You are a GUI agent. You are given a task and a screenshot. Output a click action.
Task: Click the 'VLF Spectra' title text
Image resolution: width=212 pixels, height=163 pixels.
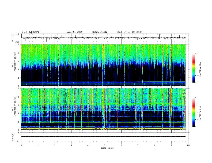click(x=30, y=32)
